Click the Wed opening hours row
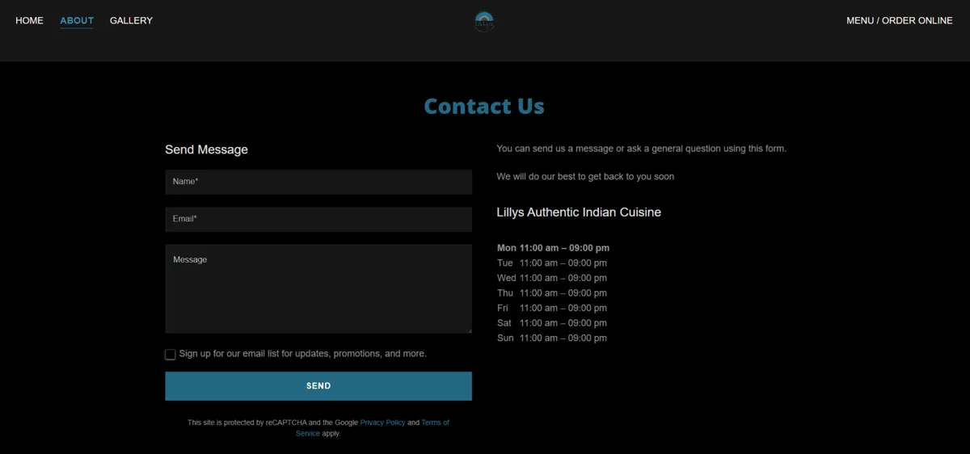 552,278
